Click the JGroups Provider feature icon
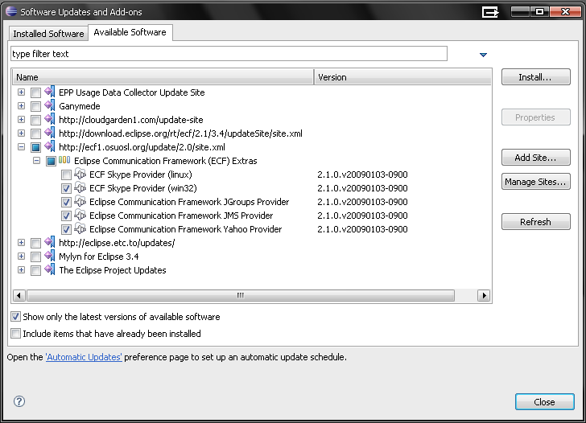Screen dimensions: 586x423 click(x=80, y=202)
